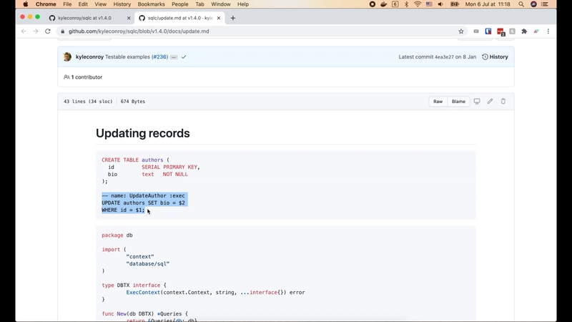Bookmark this page with the star icon

[461, 31]
